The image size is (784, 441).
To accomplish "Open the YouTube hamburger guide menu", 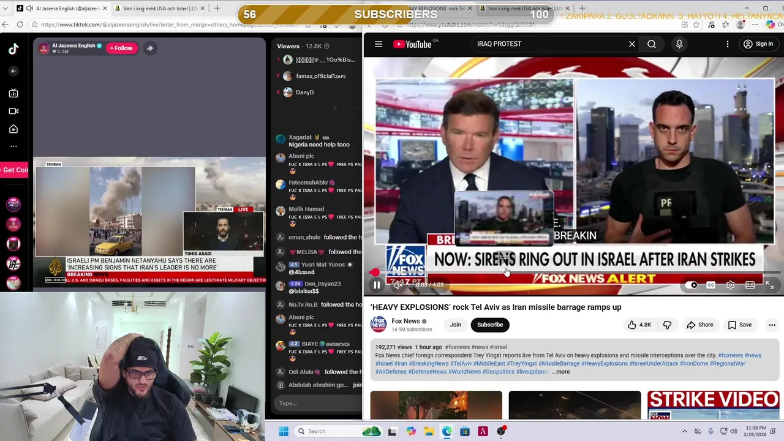I will coord(379,44).
